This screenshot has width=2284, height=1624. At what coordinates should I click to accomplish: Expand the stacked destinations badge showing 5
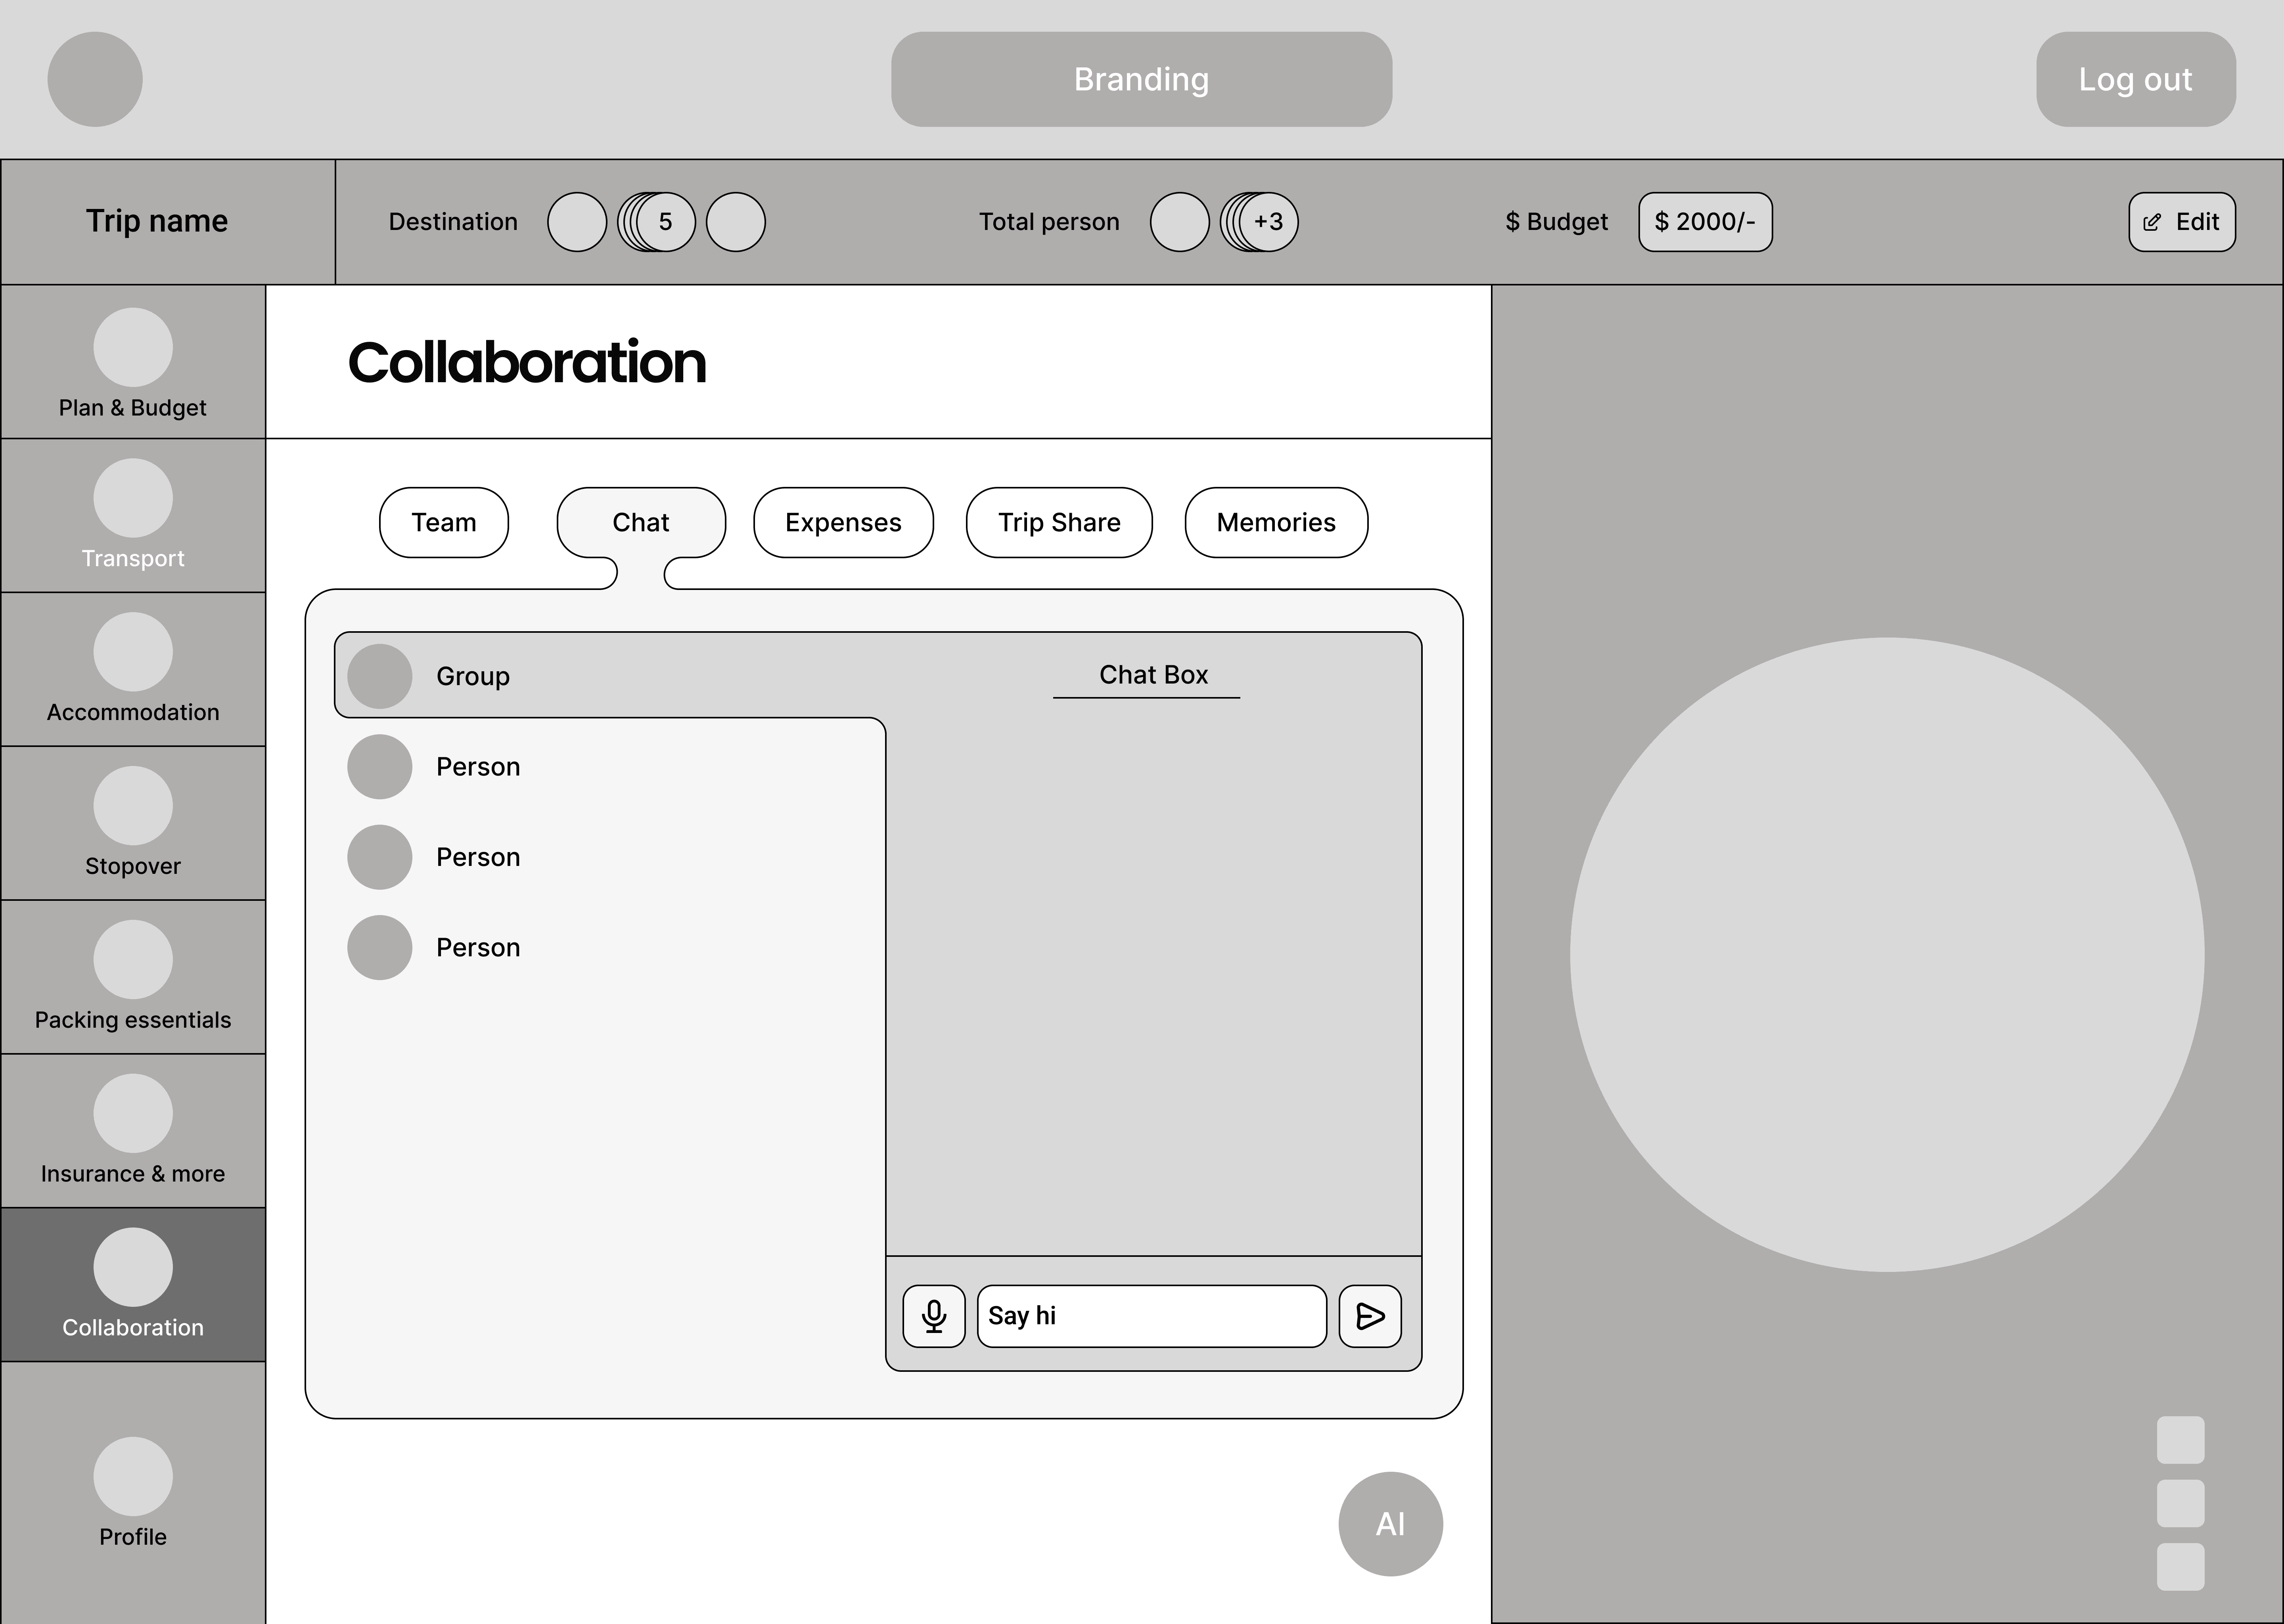(664, 222)
